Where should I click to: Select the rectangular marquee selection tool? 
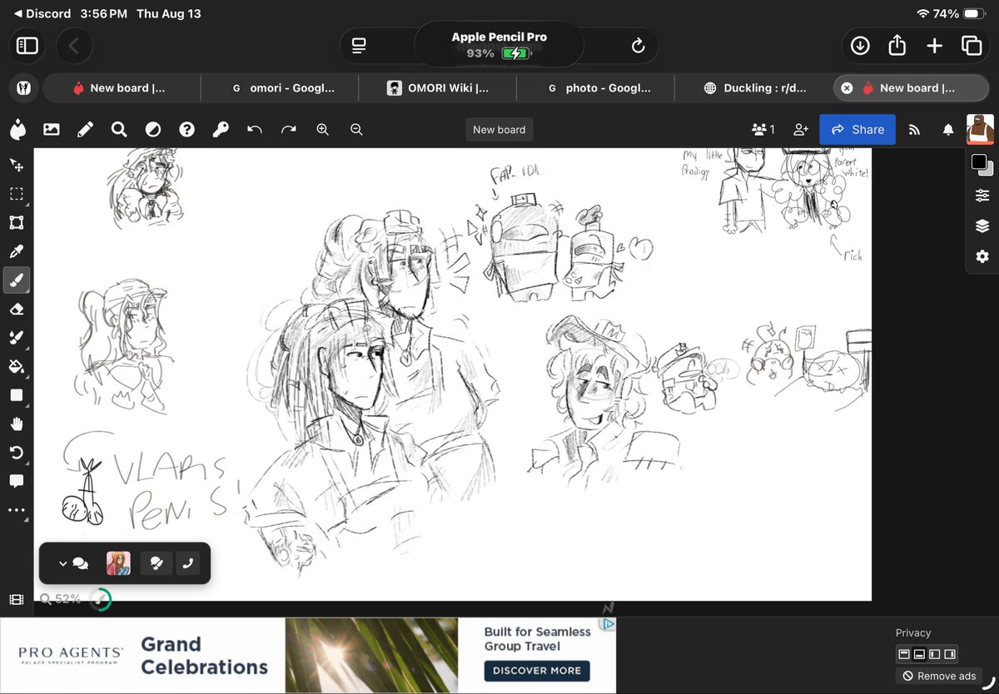click(x=16, y=194)
